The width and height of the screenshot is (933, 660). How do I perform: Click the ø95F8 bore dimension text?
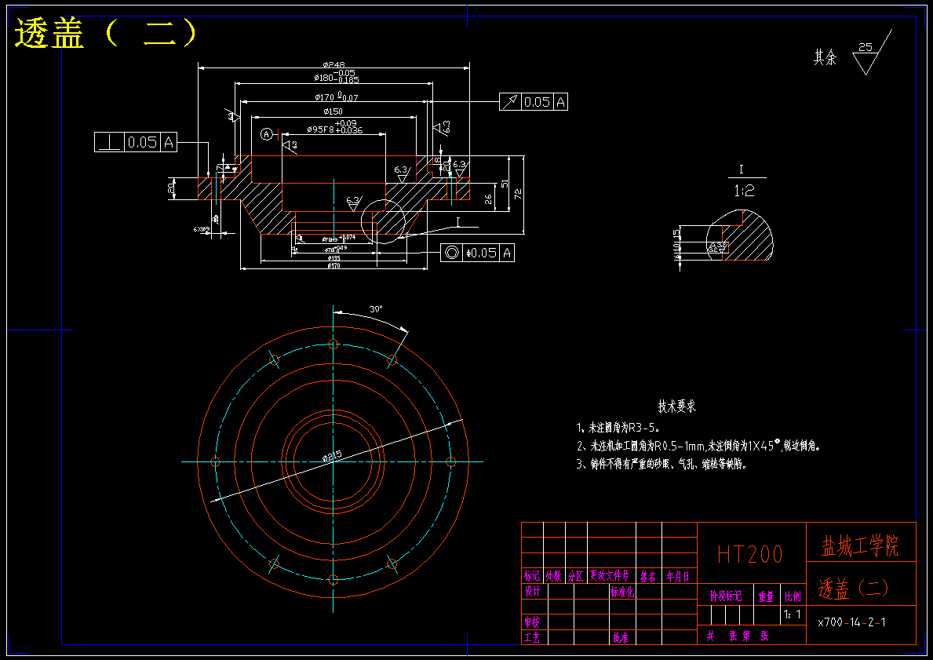[334, 127]
